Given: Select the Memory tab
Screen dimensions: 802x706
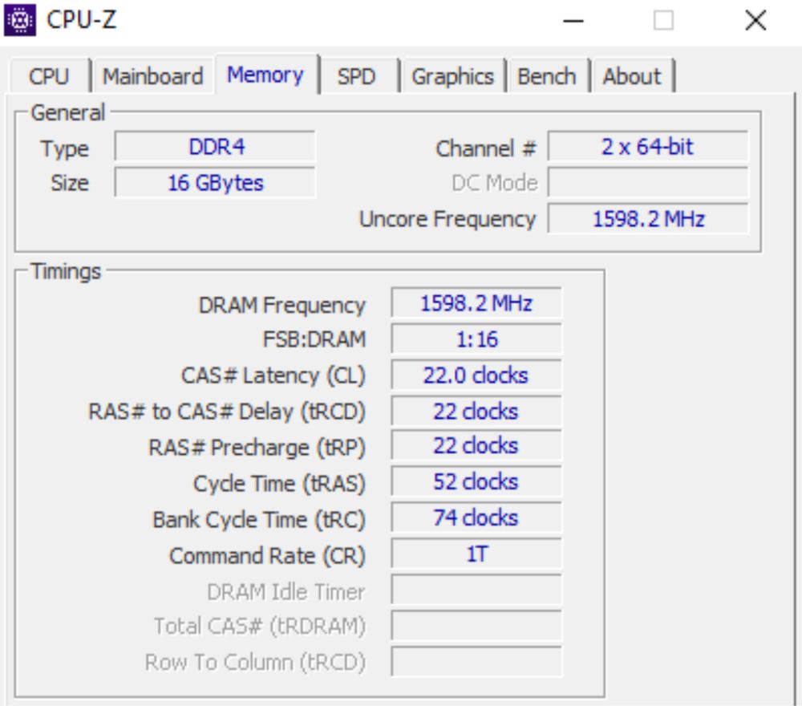Looking at the screenshot, I should pyautogui.click(x=265, y=75).
